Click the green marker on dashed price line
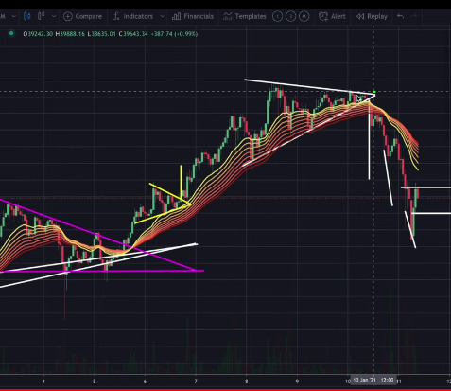Screen dimensions: 451x391 point(374,92)
